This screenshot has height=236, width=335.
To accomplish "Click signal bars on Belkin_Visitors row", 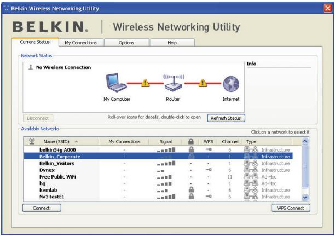I will (166, 164).
